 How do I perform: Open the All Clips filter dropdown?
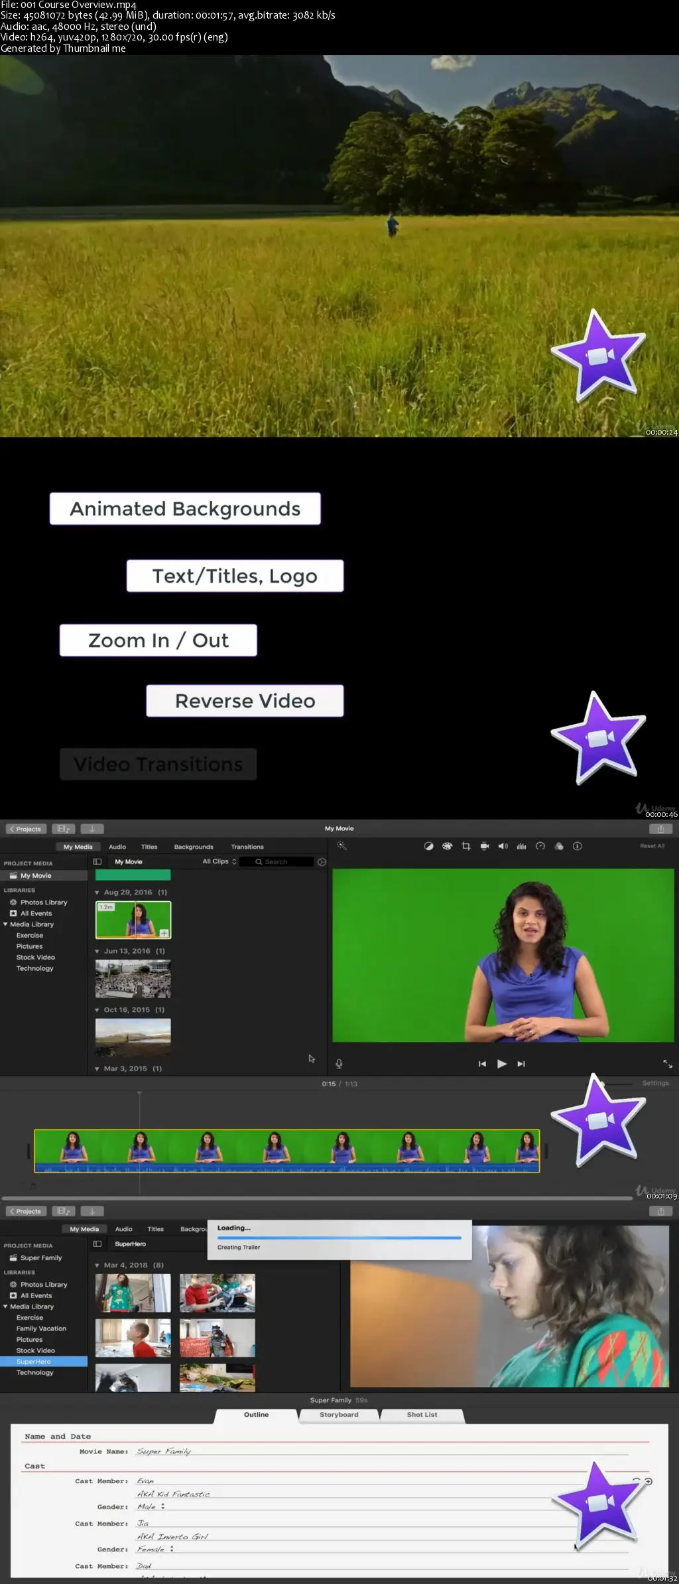[219, 861]
